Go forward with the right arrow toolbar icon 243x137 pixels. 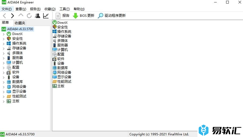pyautogui.click(x=13, y=15)
